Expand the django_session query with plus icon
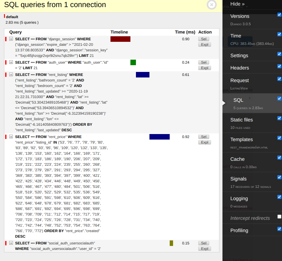282x261 pixels. [x=11, y=39]
